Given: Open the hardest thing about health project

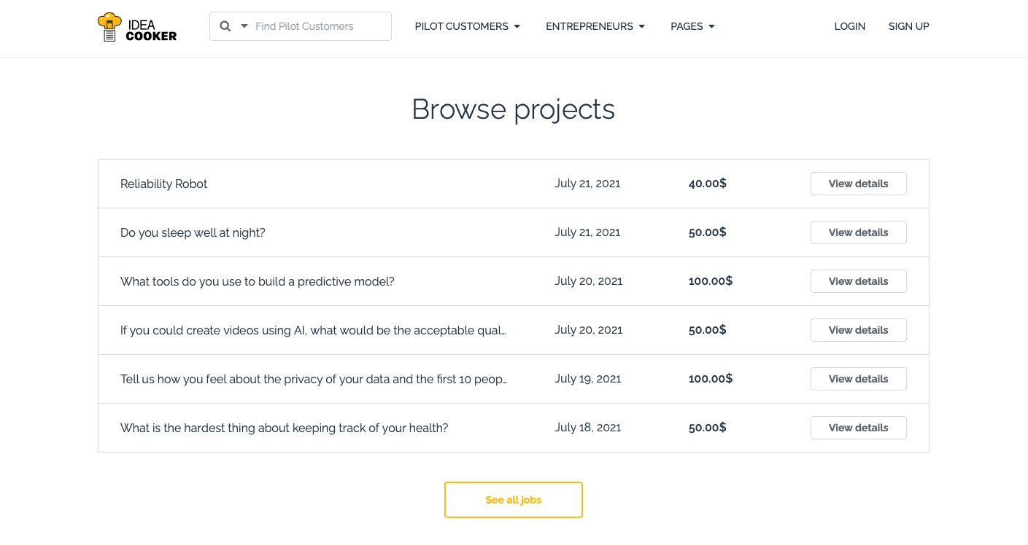Looking at the screenshot, I should [x=284, y=428].
